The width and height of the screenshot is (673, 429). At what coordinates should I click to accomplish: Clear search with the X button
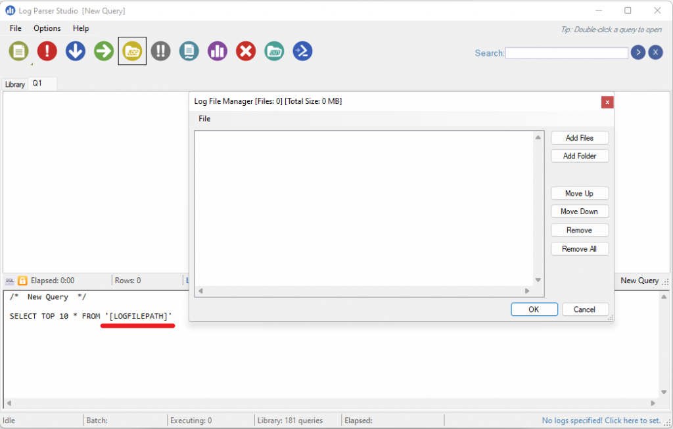[x=655, y=53]
